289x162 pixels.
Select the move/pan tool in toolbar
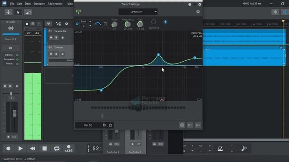9,12
